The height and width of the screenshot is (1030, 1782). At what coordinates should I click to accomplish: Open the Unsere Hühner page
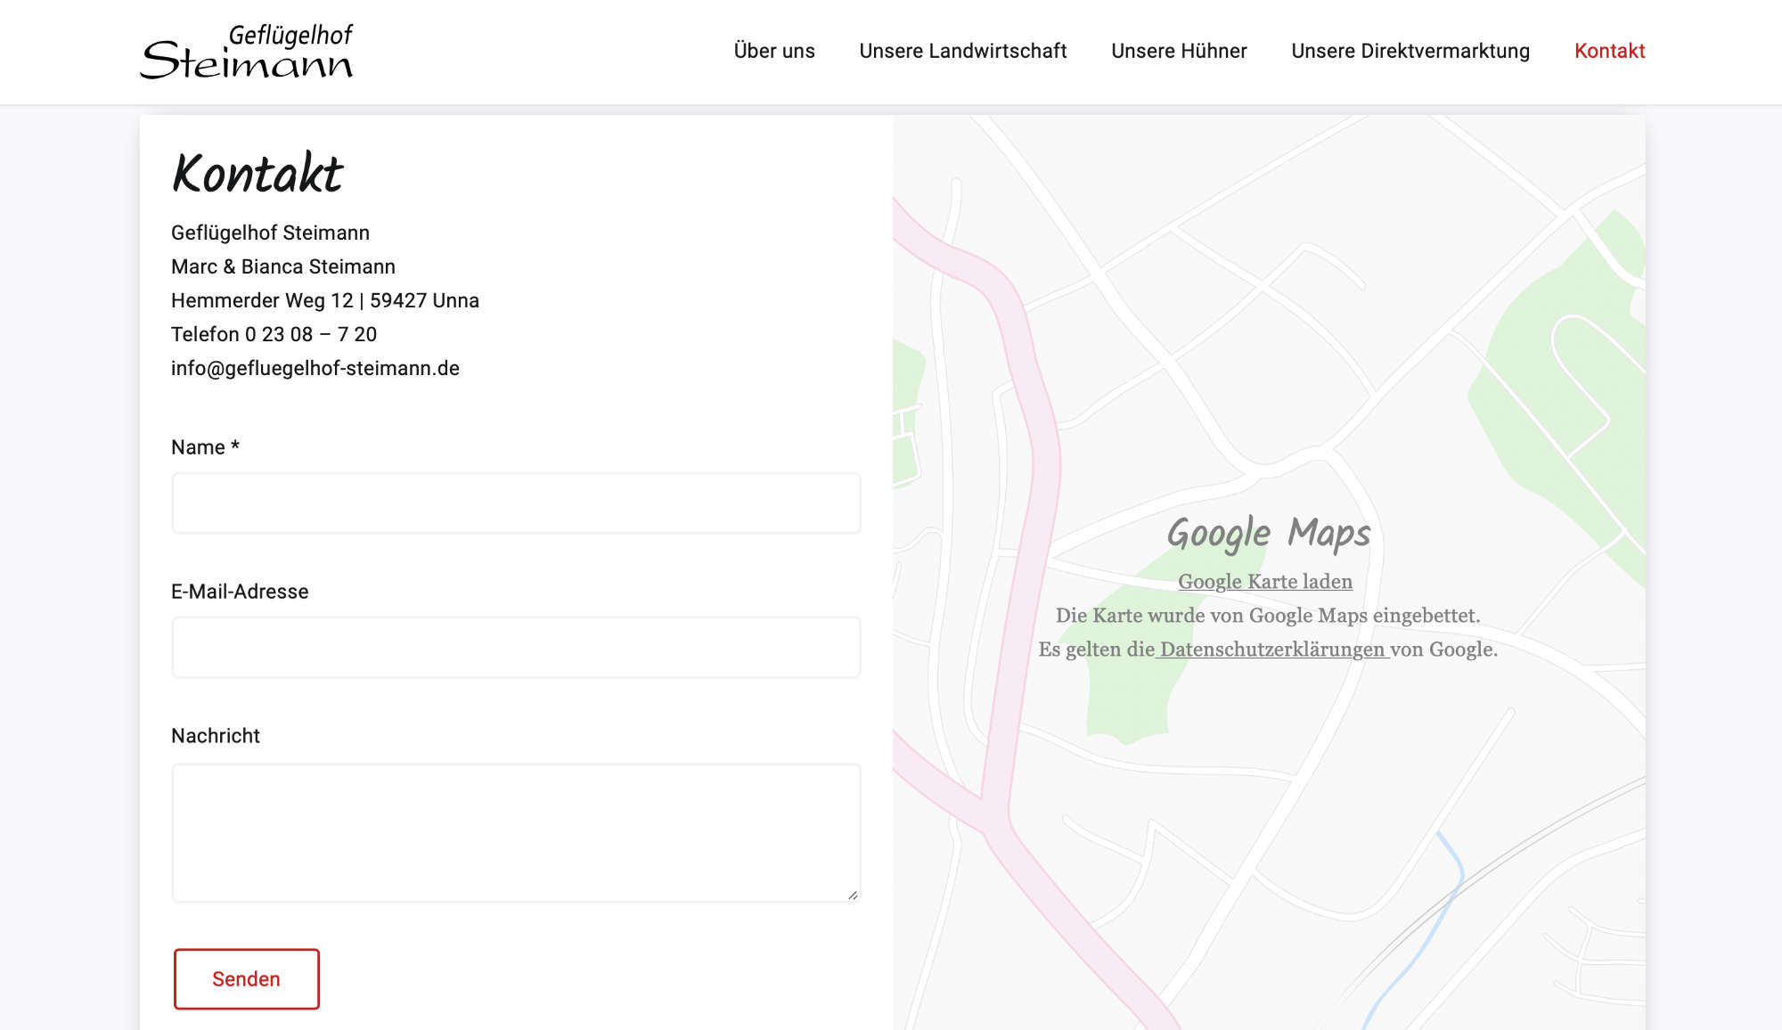click(1180, 52)
